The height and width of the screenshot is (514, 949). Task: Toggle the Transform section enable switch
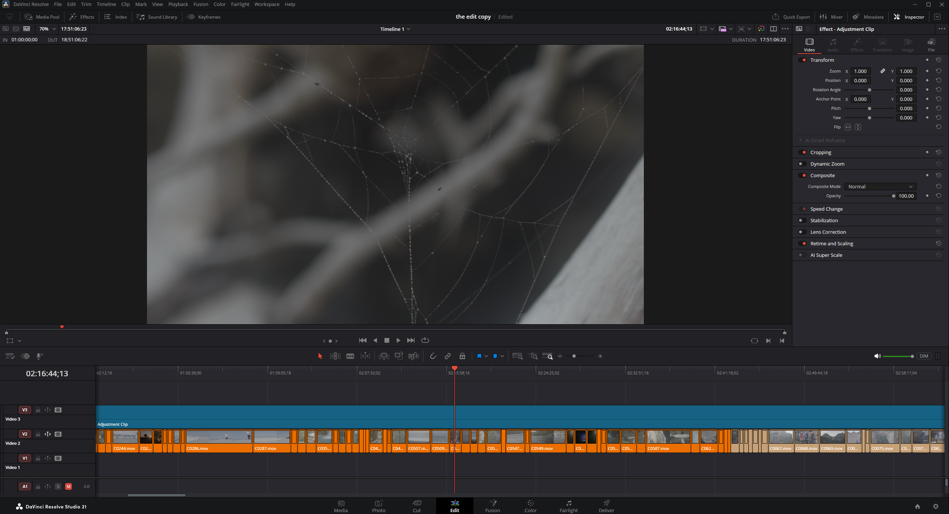[x=802, y=60]
